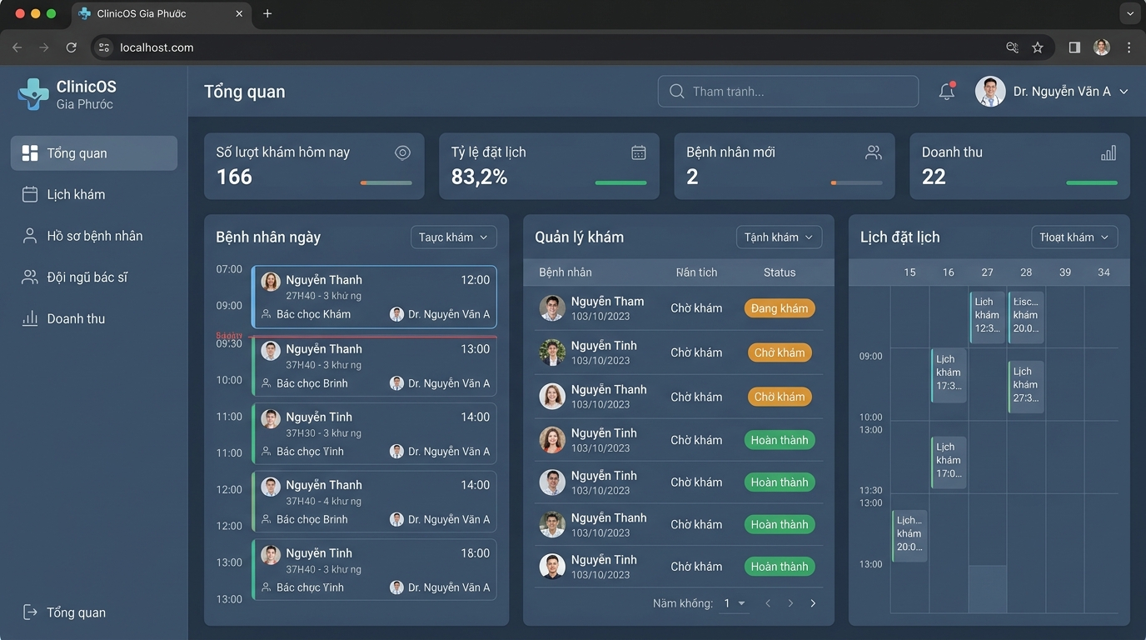The width and height of the screenshot is (1146, 640).
Task: Click people icon on Bệnh nhân mới card
Action: click(874, 152)
